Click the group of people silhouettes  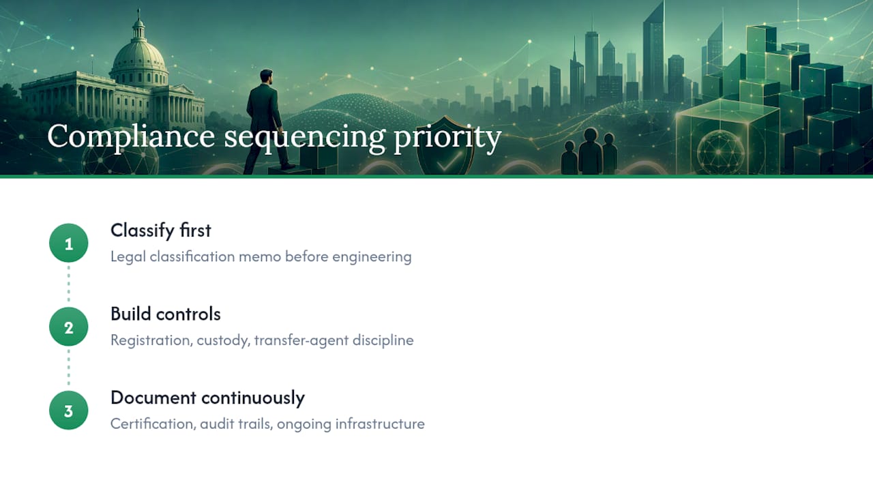click(589, 151)
